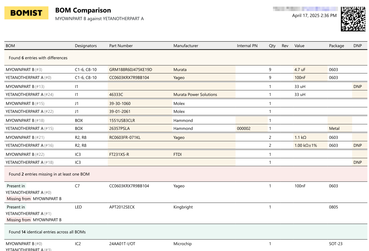Click the Manufacturer column header

click(186, 46)
